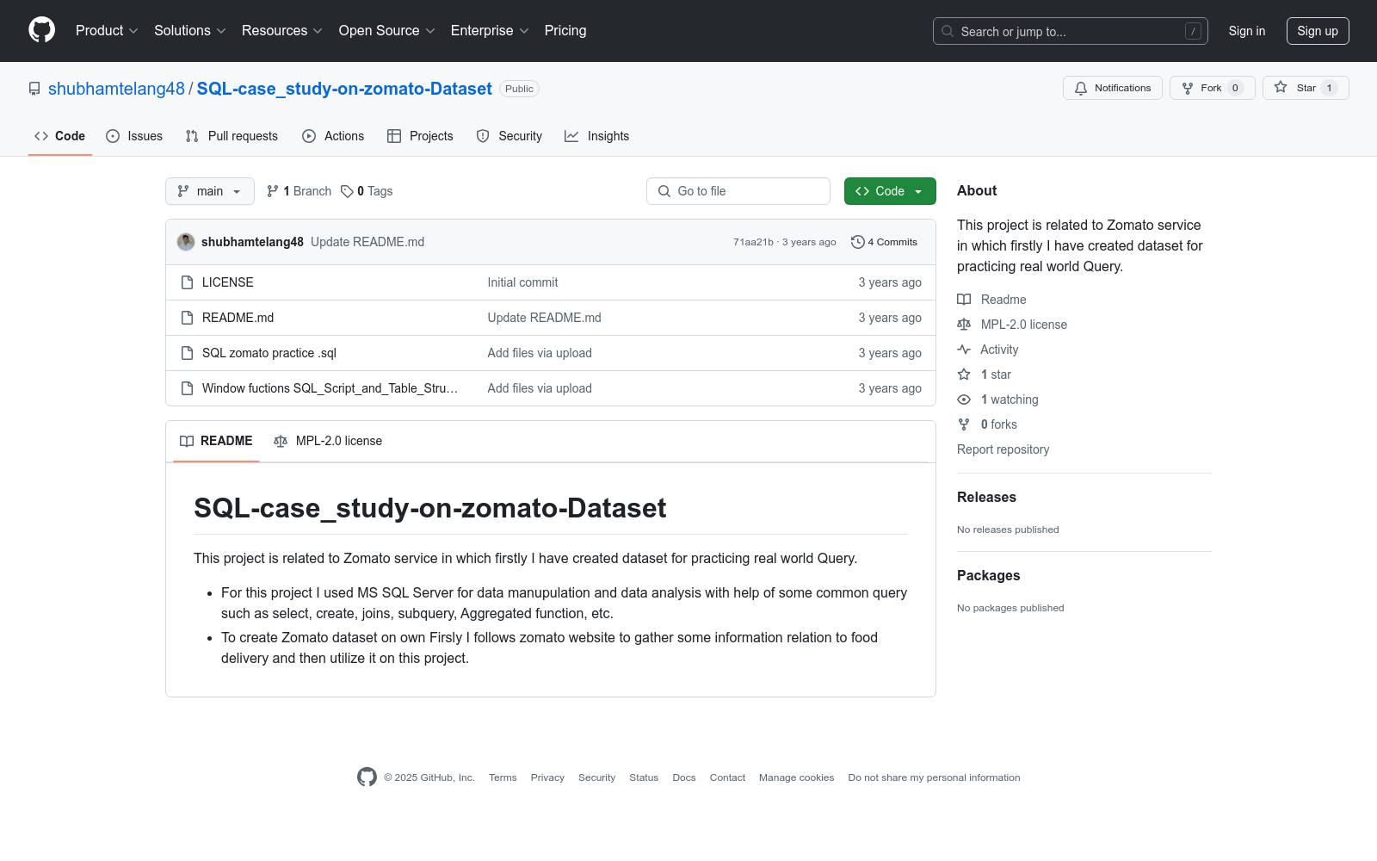1377x861 pixels.
Task: Click the book icon beside Readme
Action: pos(964,300)
